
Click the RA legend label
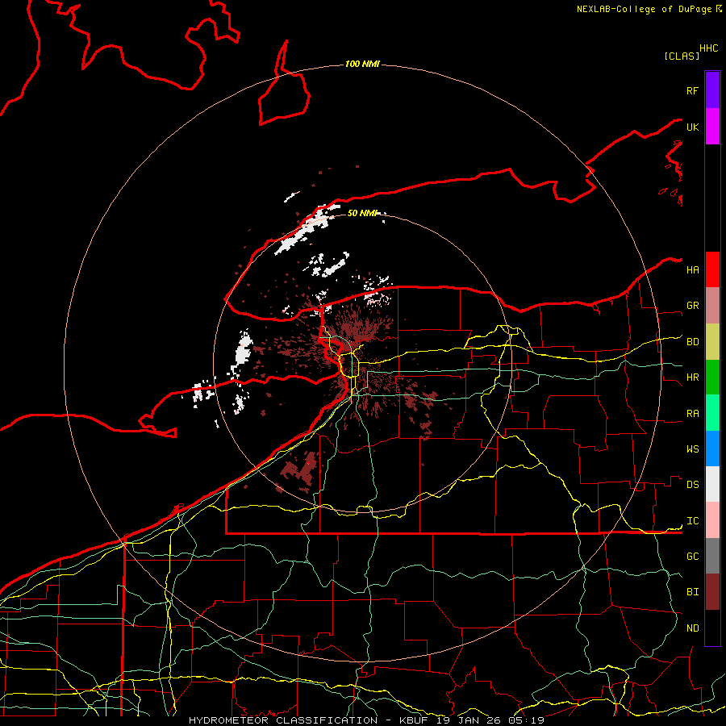[x=692, y=414]
